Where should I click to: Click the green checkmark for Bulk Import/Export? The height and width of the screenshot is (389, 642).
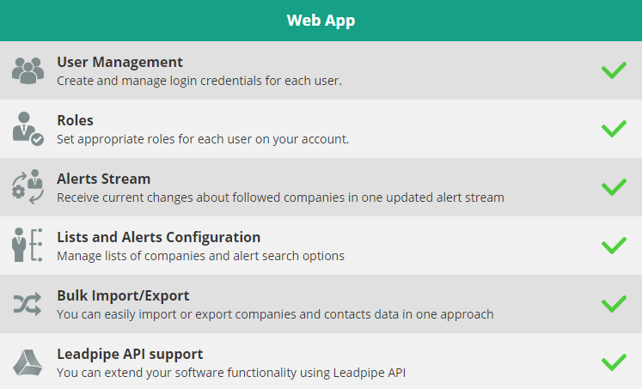click(x=614, y=304)
